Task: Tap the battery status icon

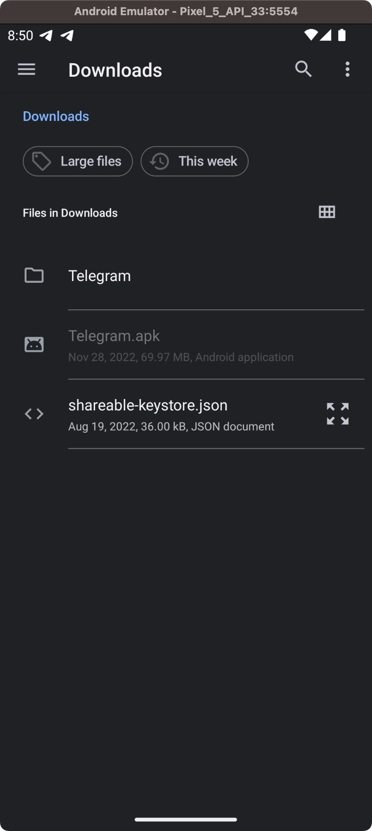Action: pyautogui.click(x=342, y=35)
